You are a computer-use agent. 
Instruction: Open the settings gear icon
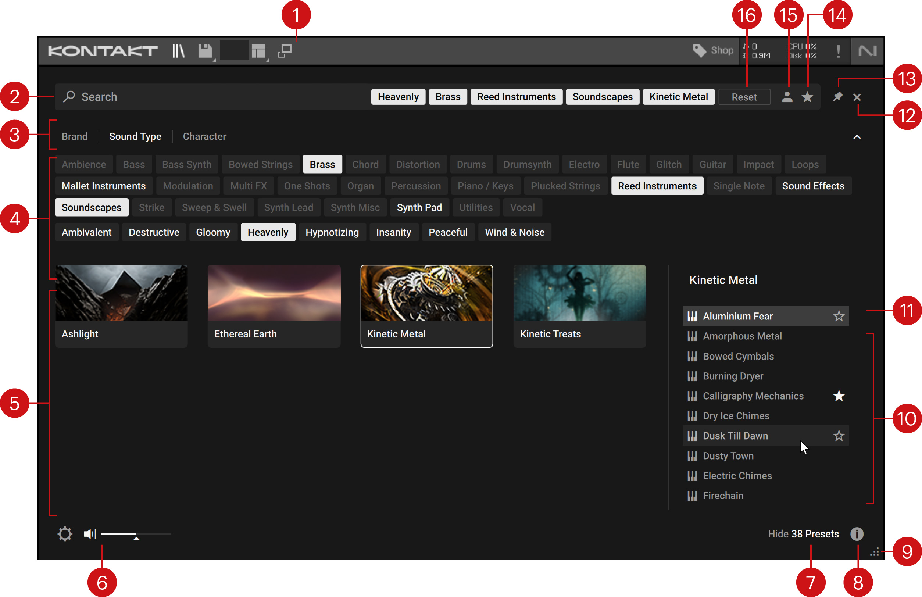[65, 534]
